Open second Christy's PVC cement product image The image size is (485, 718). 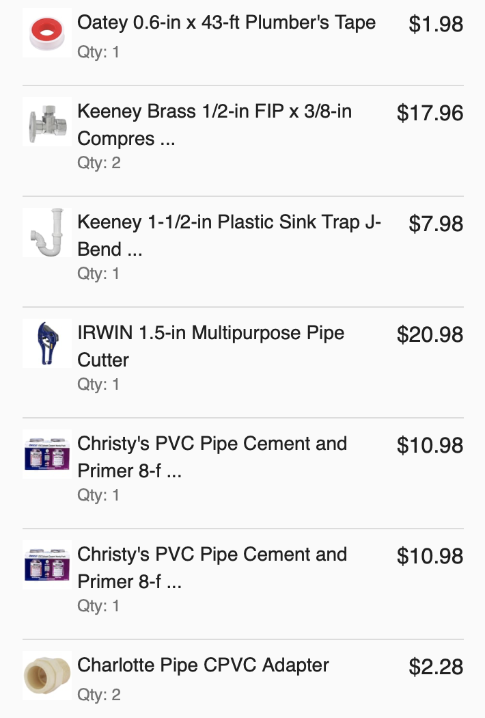point(47,565)
